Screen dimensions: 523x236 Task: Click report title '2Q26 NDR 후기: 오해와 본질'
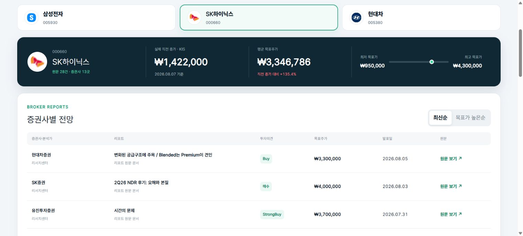pyautogui.click(x=141, y=182)
